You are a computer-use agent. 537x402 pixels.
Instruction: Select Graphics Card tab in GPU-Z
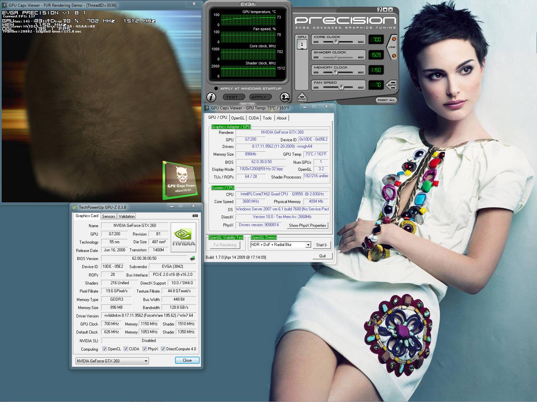click(87, 216)
